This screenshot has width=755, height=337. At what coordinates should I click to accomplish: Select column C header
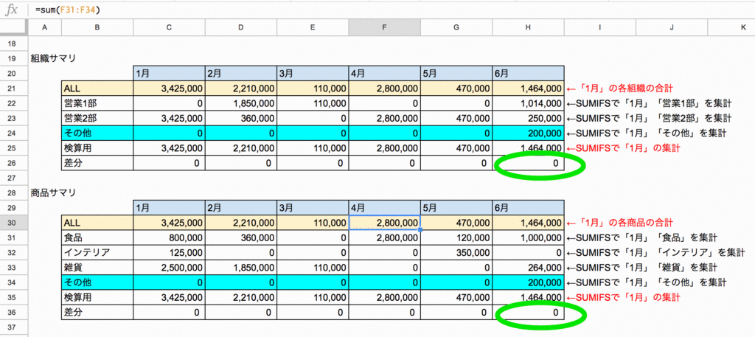point(169,29)
